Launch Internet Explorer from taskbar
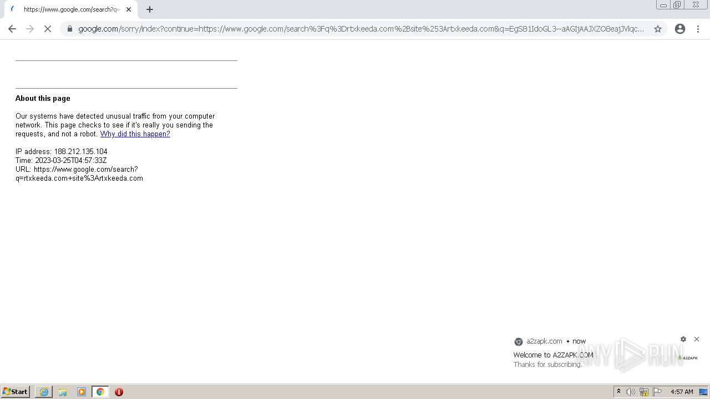The width and height of the screenshot is (710, 399). click(44, 392)
